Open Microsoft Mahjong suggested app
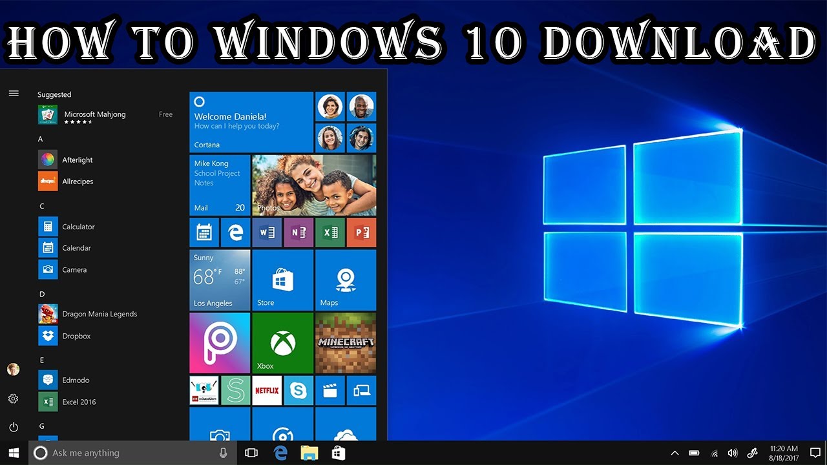Screen dimensions: 827x465 [106, 115]
